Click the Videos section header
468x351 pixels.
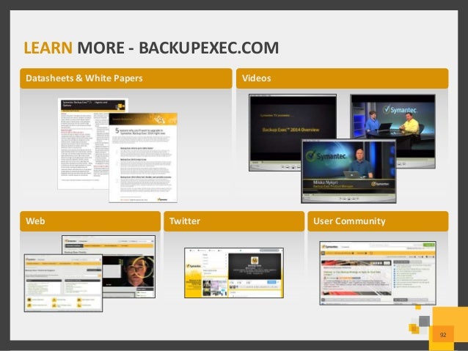tap(342, 78)
